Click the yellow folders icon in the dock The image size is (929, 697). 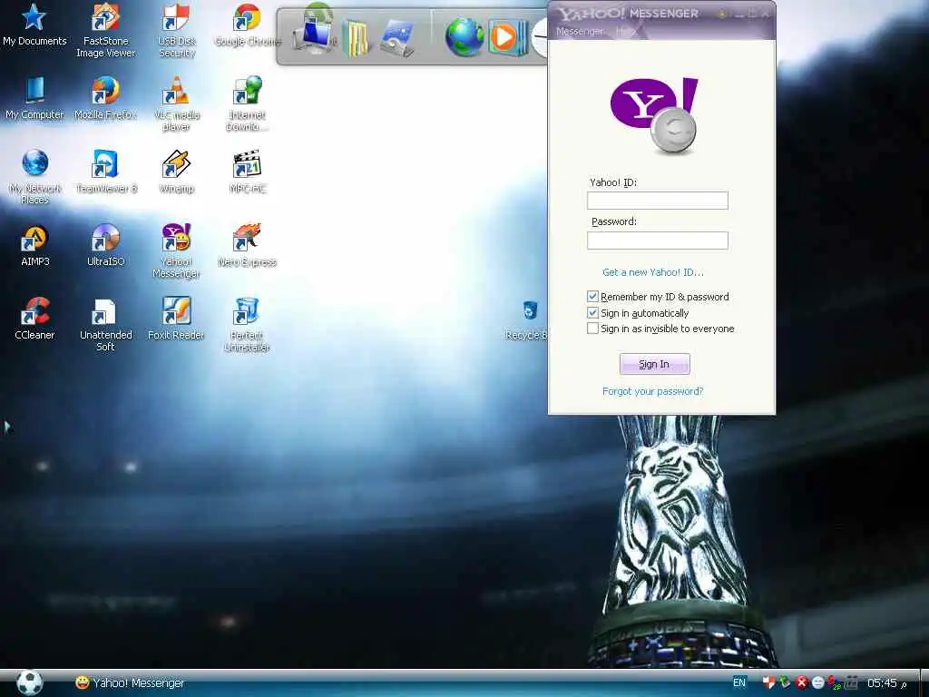coord(356,36)
